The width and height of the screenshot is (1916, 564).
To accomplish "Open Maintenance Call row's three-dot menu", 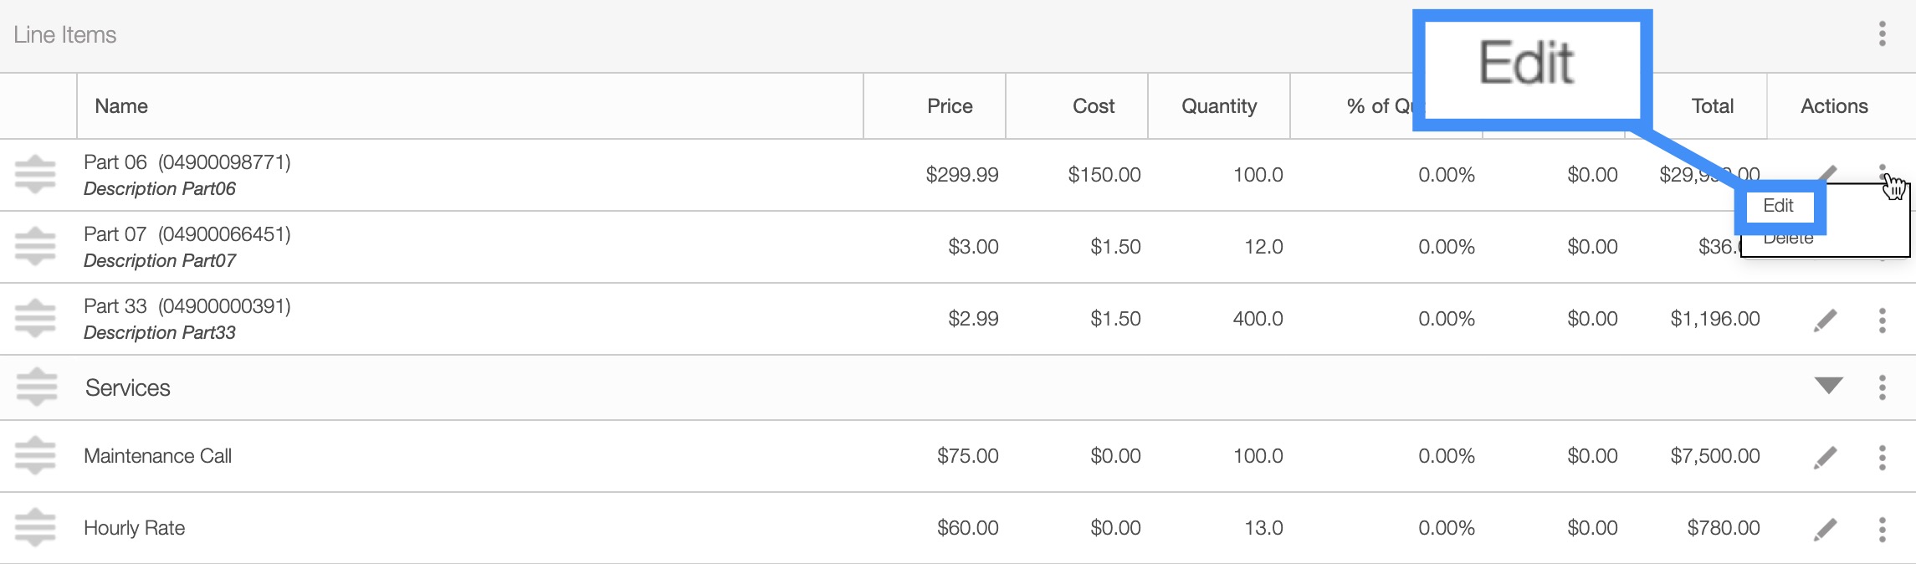I will coord(1882,457).
